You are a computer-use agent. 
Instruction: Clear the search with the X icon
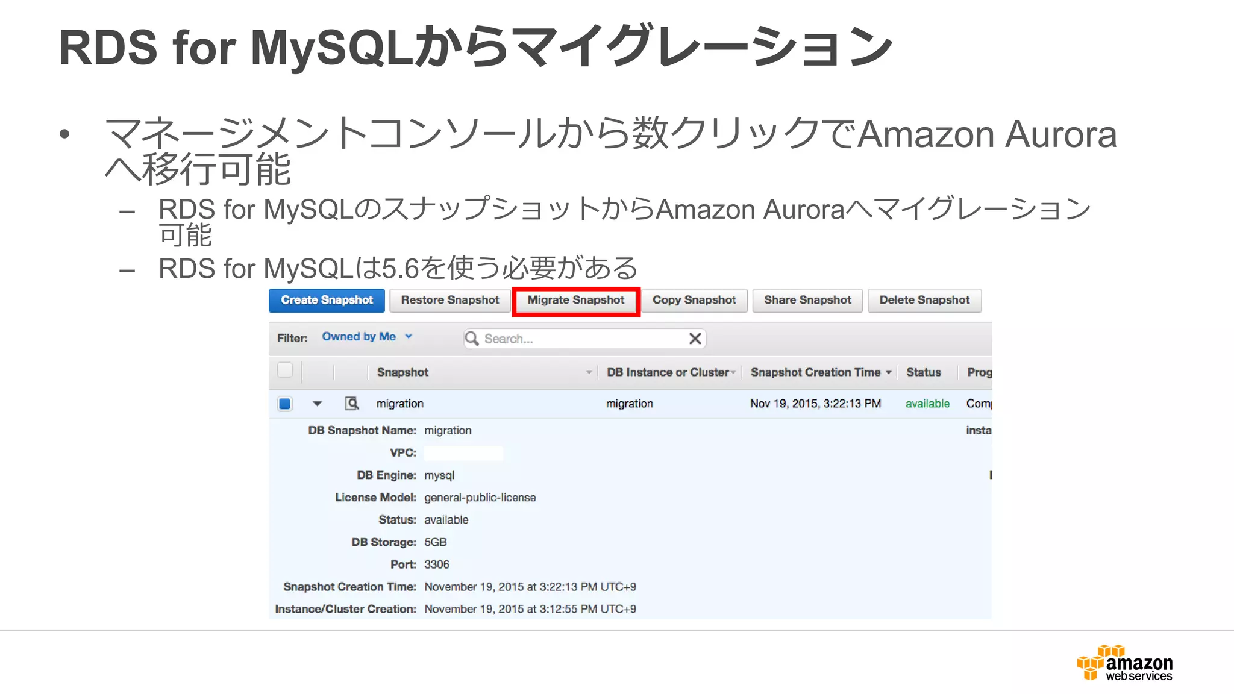pos(695,339)
